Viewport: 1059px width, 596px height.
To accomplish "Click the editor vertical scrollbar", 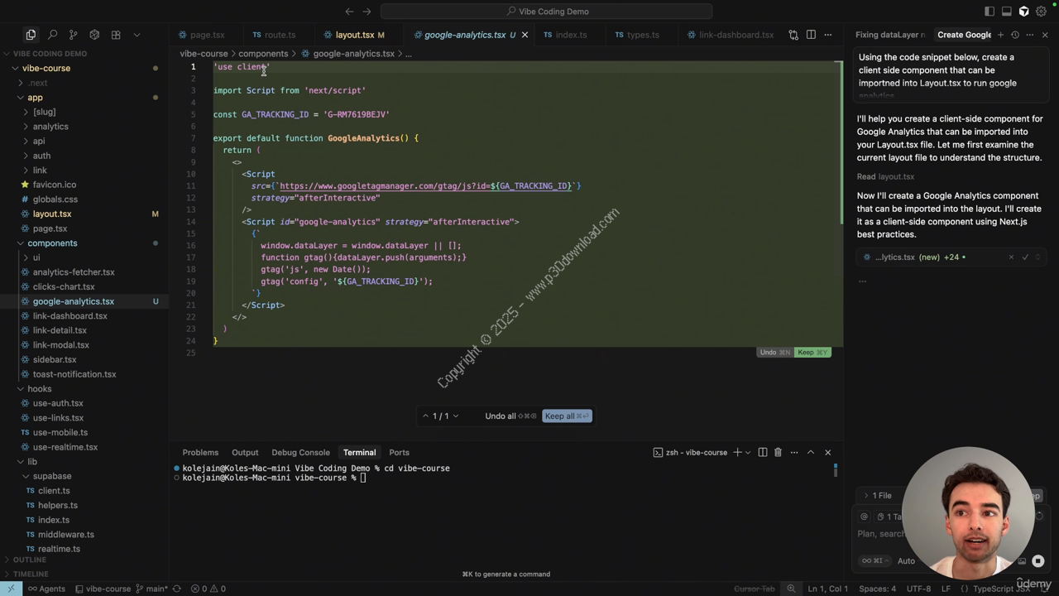I will (841, 141).
